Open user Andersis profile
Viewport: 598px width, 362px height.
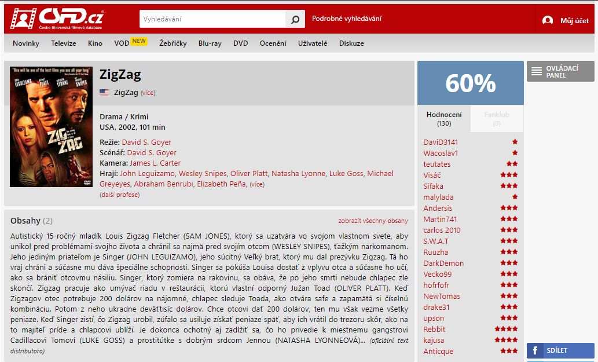coord(438,209)
